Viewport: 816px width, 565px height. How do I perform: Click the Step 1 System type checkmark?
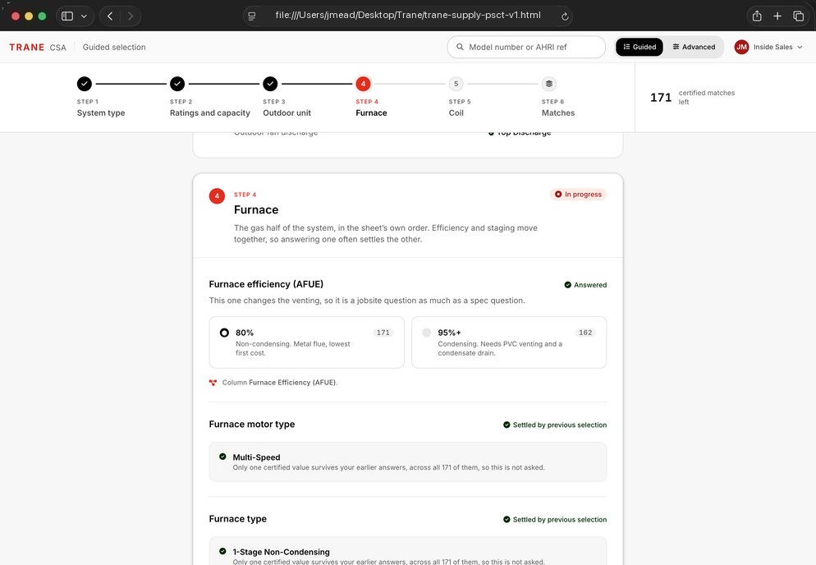click(85, 84)
